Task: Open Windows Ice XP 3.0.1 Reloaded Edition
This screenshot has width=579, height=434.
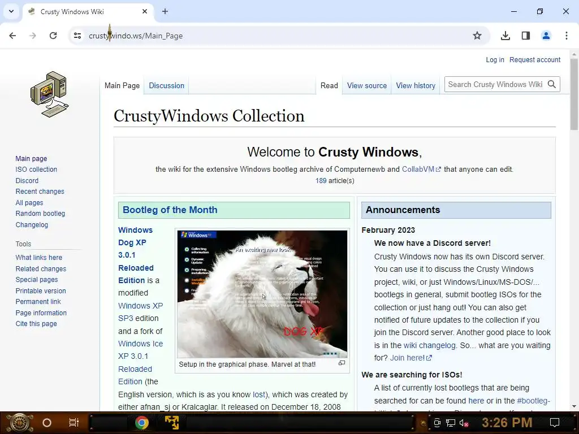Action: [140, 362]
